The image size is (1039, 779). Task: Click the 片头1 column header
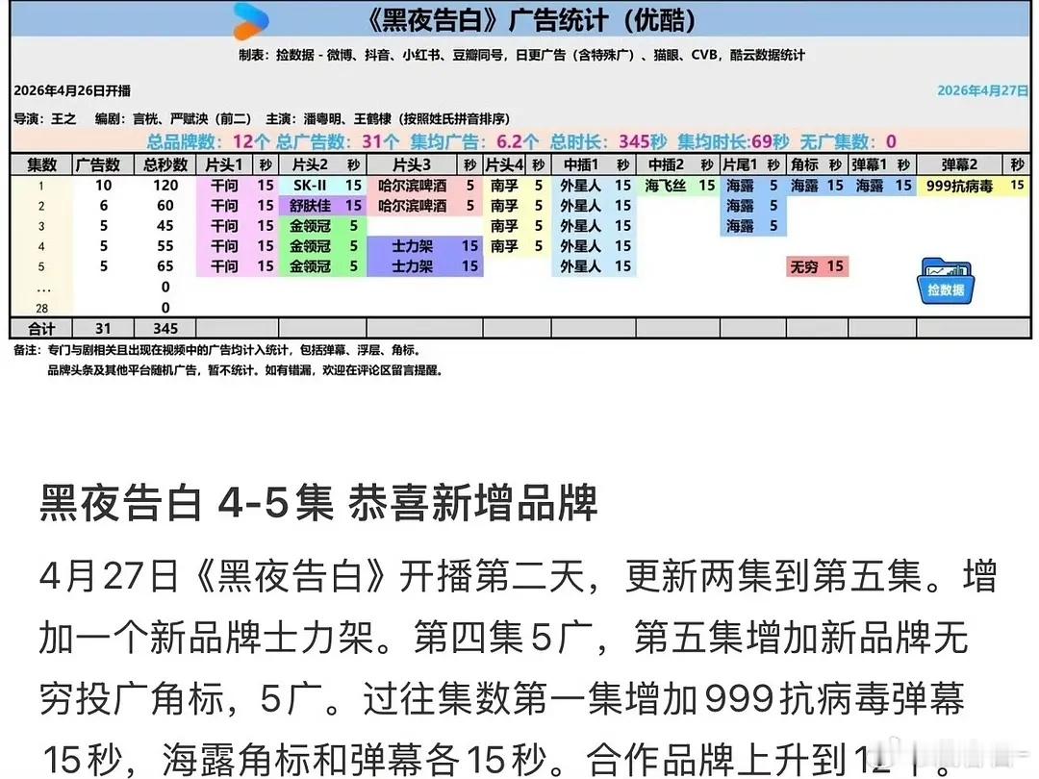[224, 164]
